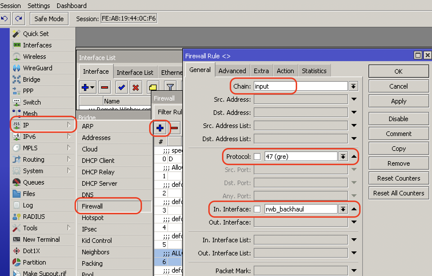Click the Reset All Counters button
This screenshot has width=432, height=276.
[398, 193]
